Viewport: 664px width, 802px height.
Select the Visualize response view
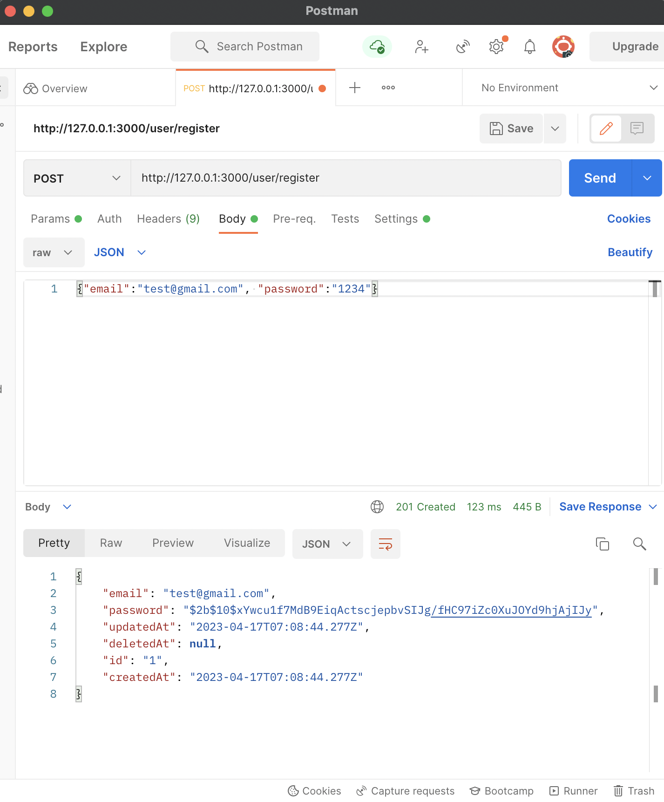[x=247, y=543]
